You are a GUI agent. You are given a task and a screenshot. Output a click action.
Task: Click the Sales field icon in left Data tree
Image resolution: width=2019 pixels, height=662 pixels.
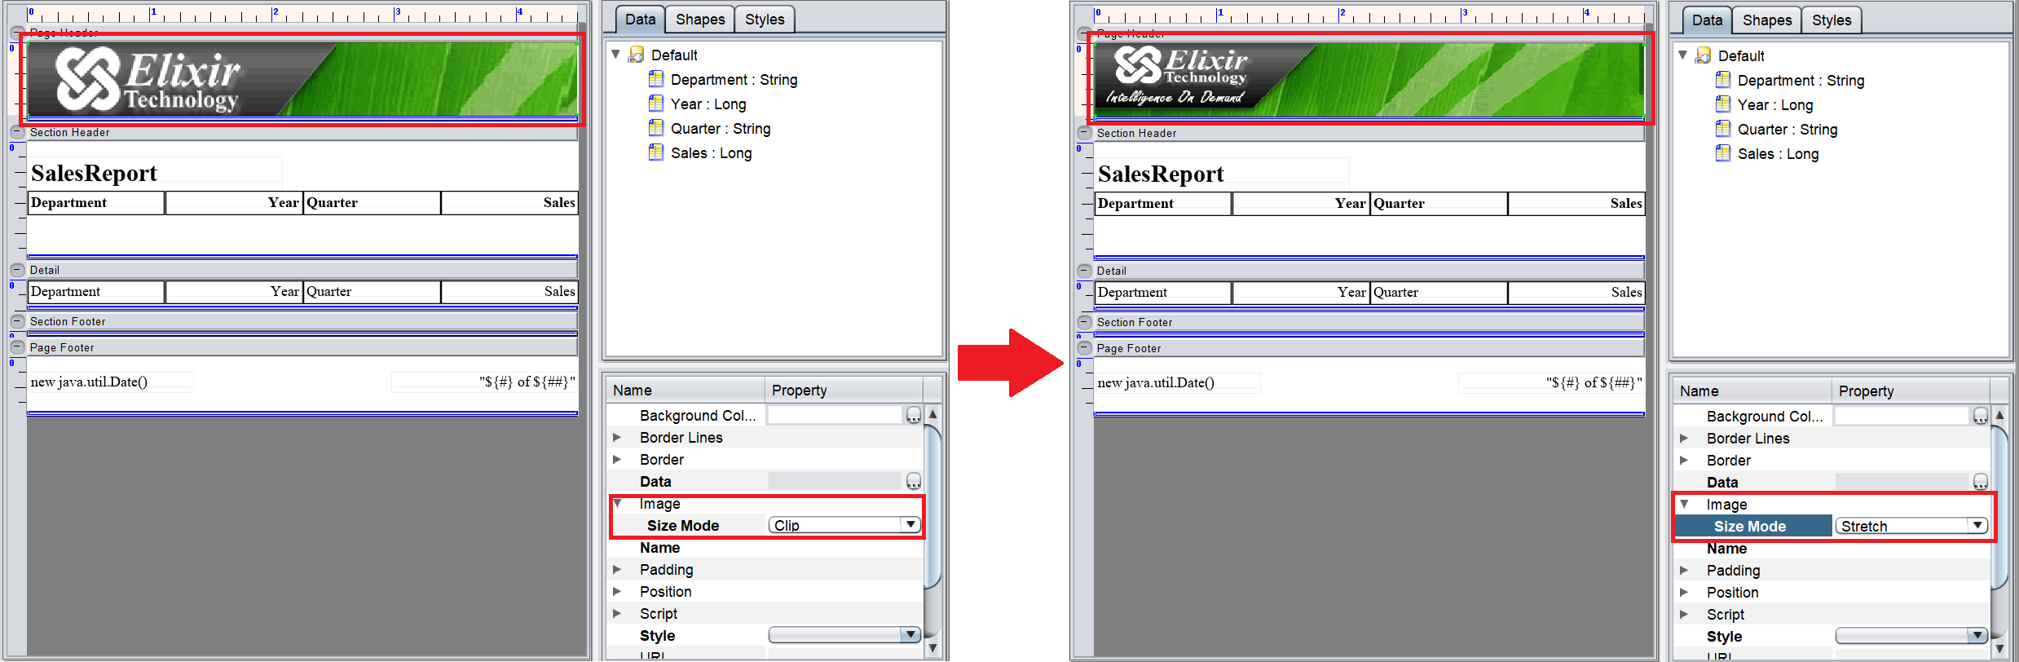coord(655,152)
